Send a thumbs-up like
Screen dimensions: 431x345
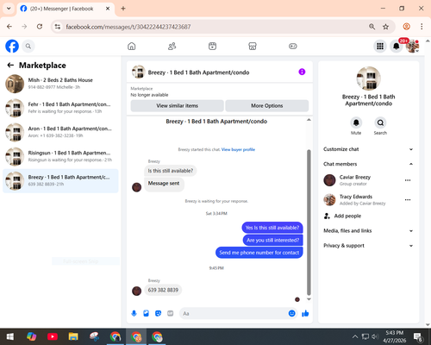point(305,313)
